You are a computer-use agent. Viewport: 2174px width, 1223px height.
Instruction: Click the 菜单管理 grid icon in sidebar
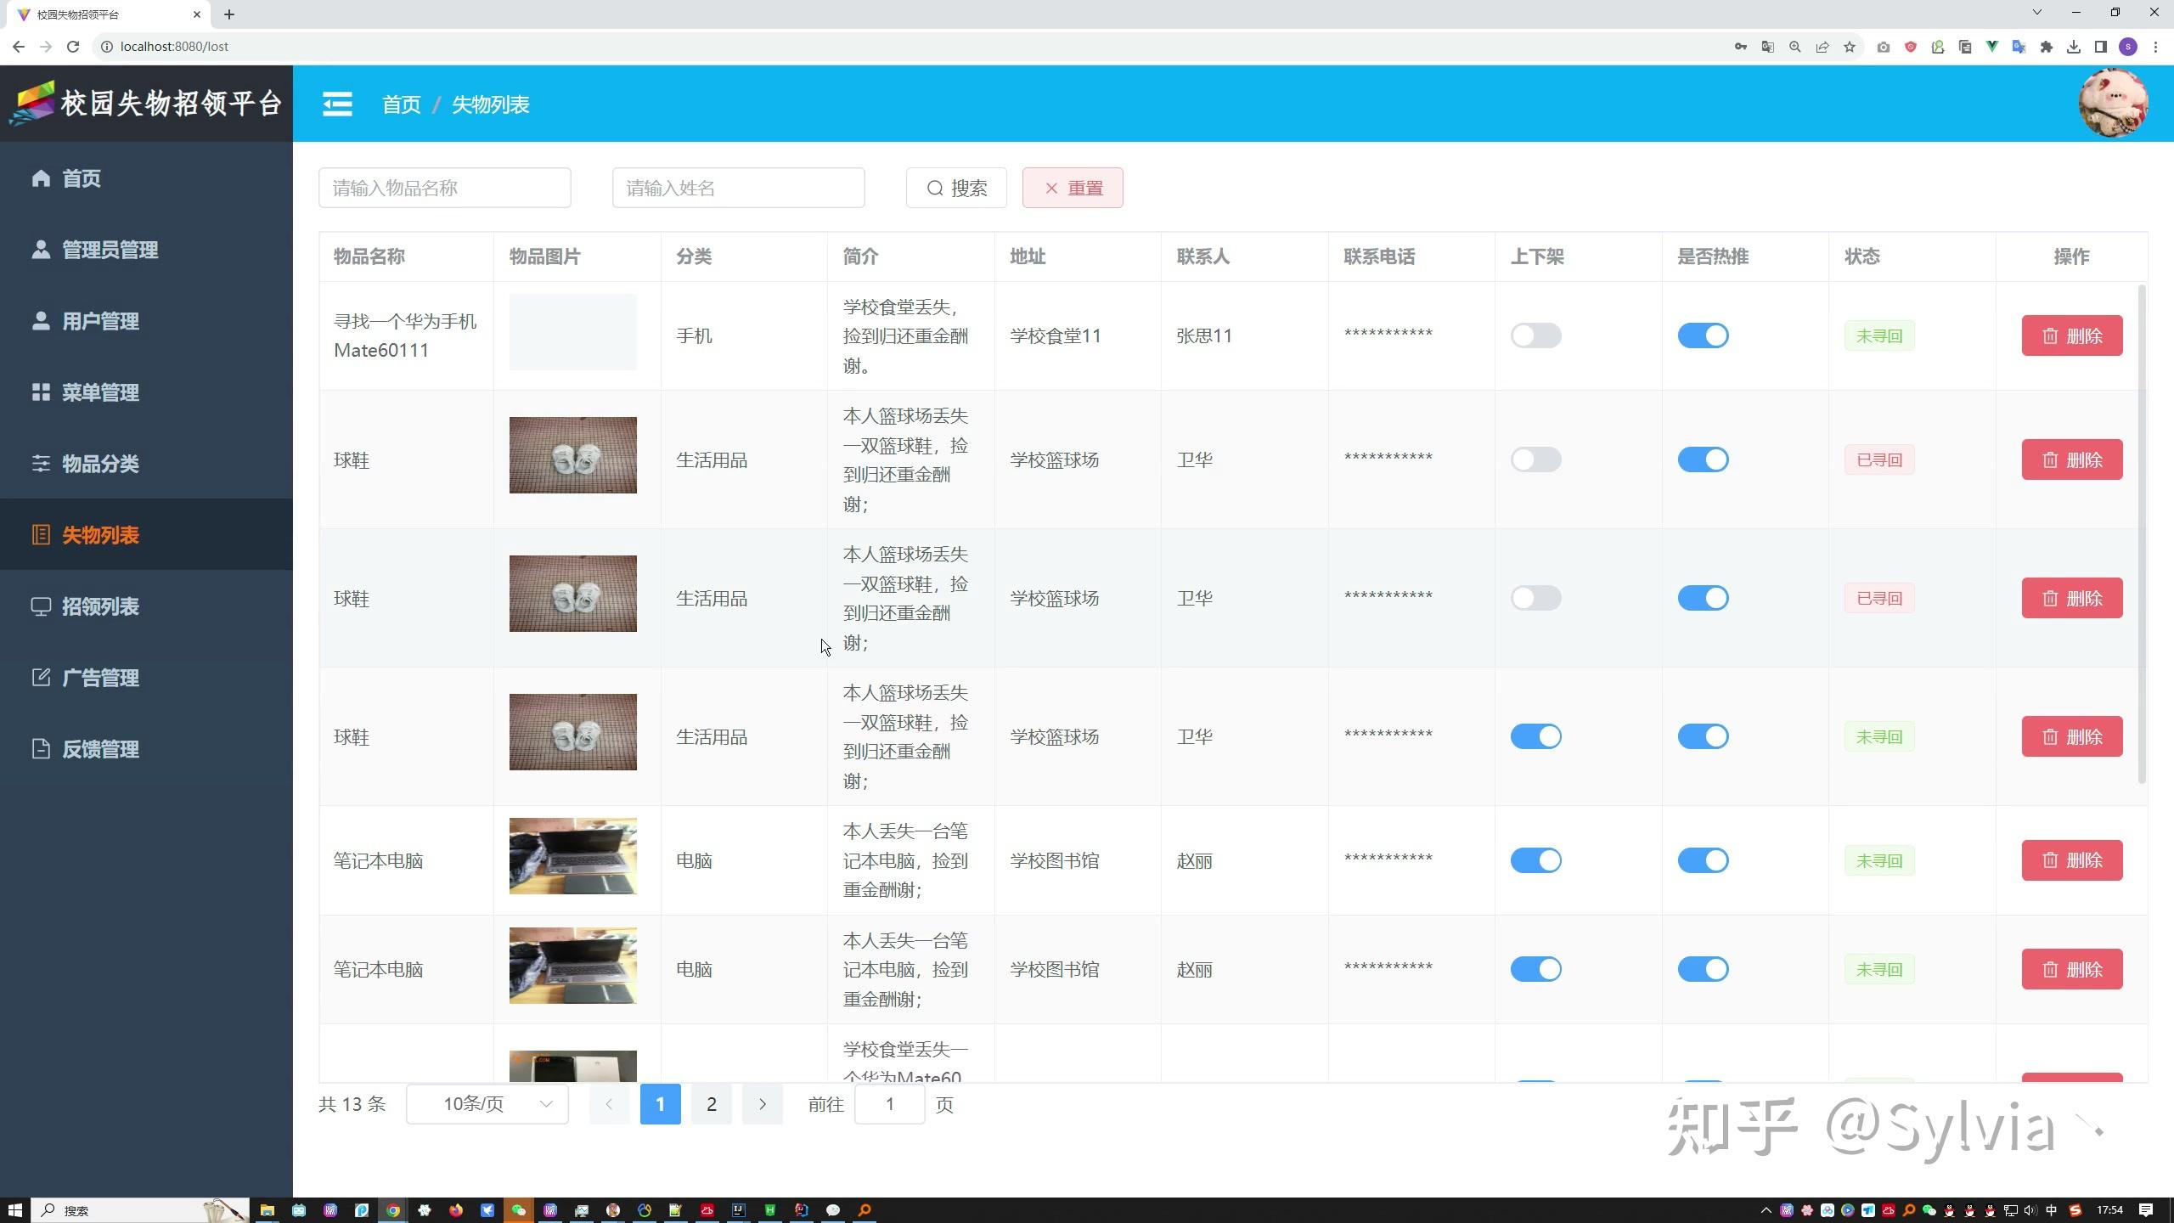point(40,392)
